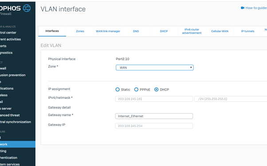Switch to IPv6 router advertisement tab
Screen dimensions: 267x166
pyautogui.click(x=192, y=31)
